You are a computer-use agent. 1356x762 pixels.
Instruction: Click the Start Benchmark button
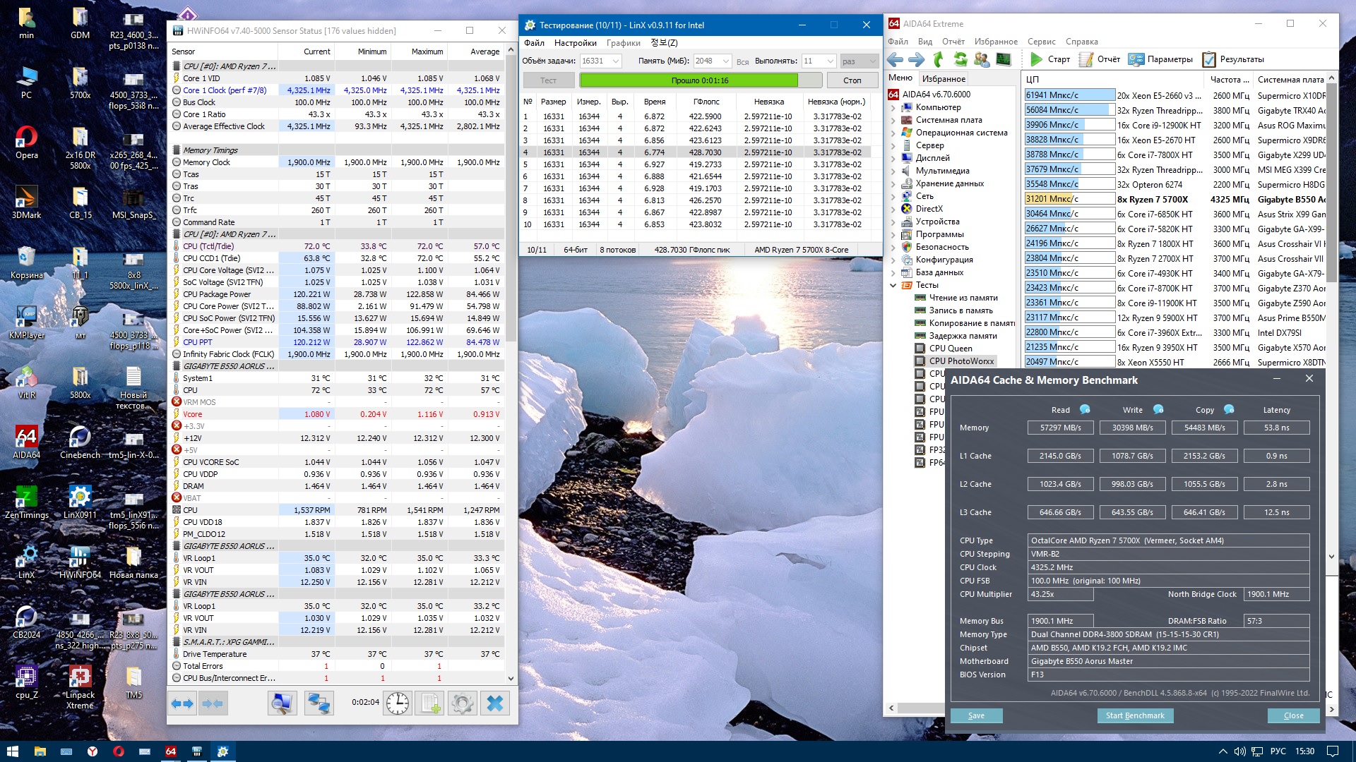[1134, 715]
